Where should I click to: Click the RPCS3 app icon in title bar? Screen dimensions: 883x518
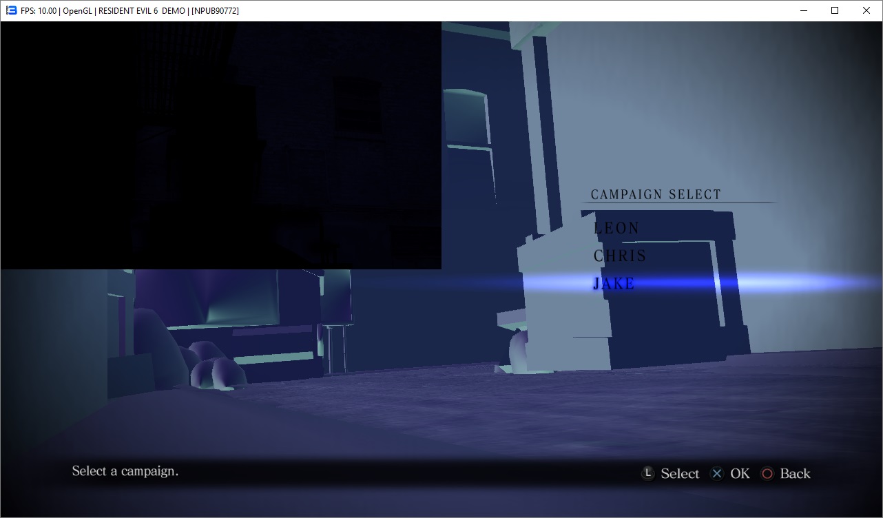pyautogui.click(x=11, y=10)
